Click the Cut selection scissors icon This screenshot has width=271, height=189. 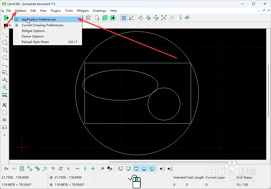[97, 18]
